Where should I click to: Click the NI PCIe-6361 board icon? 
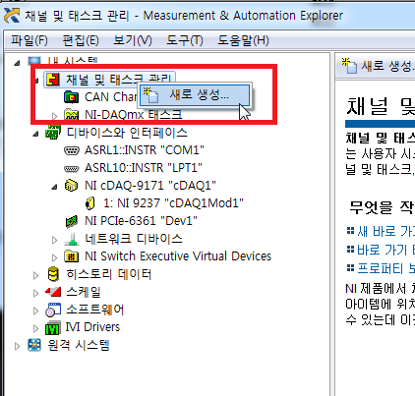pos(72,221)
